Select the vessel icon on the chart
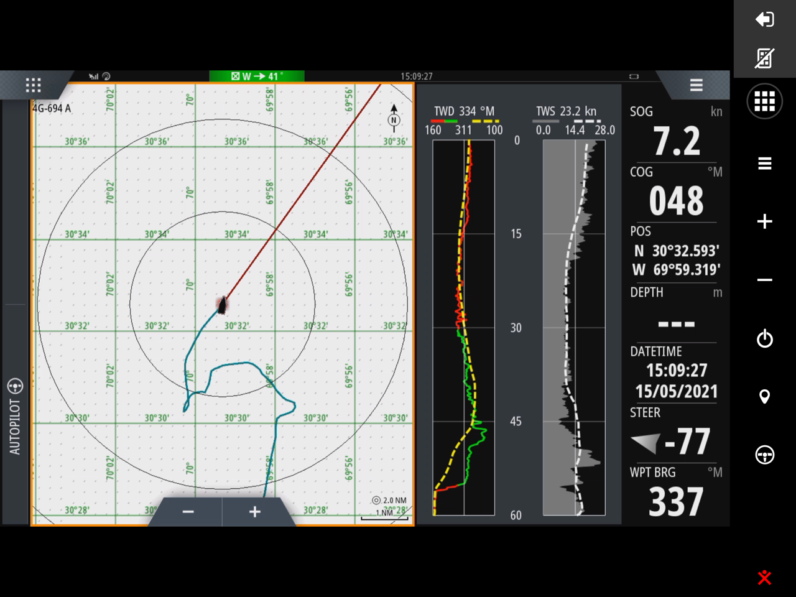Viewport: 796px width, 597px height. (x=222, y=304)
